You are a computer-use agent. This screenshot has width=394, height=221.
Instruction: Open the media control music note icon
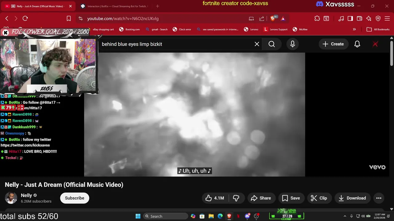point(341,18)
